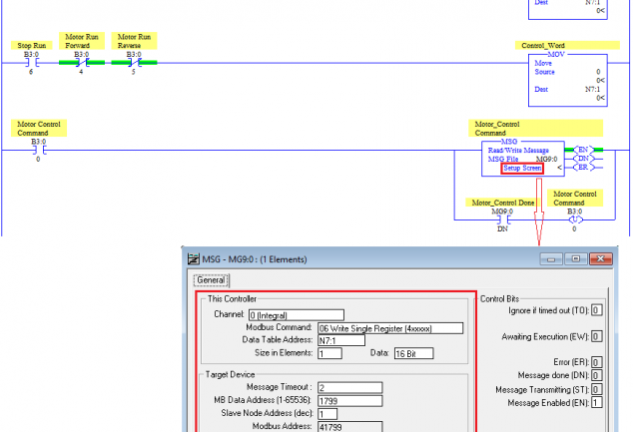Toggle the Message done (DN) bit
The height and width of the screenshot is (432, 633).
pos(596,375)
